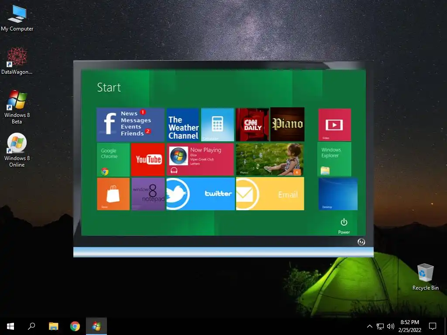Open the notification Action Center icon
This screenshot has width=447, height=335.
[x=433, y=326]
